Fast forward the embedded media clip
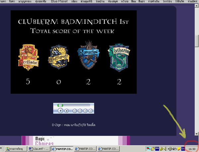This screenshot has height=152, width=199. 86,111
